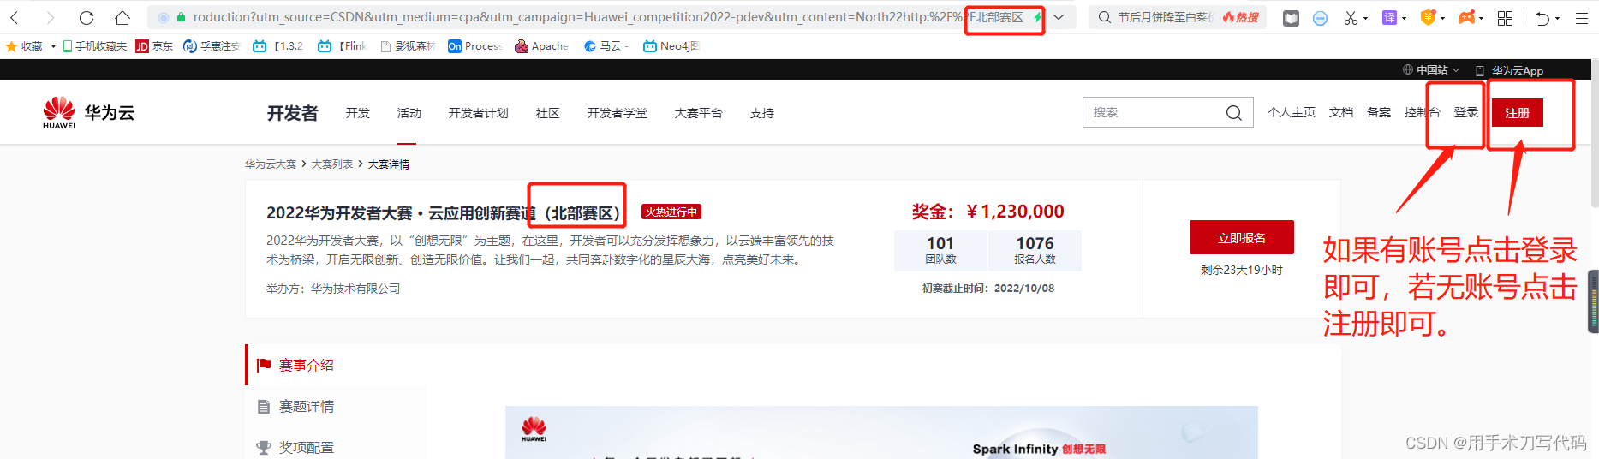Open the 社区 navigation menu
The image size is (1599, 459).
[548, 113]
